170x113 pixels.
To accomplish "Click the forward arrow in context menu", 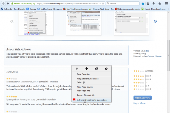I will coord(87,69).
